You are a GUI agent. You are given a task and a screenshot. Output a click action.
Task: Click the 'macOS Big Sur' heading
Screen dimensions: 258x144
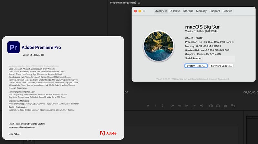coord(203,27)
